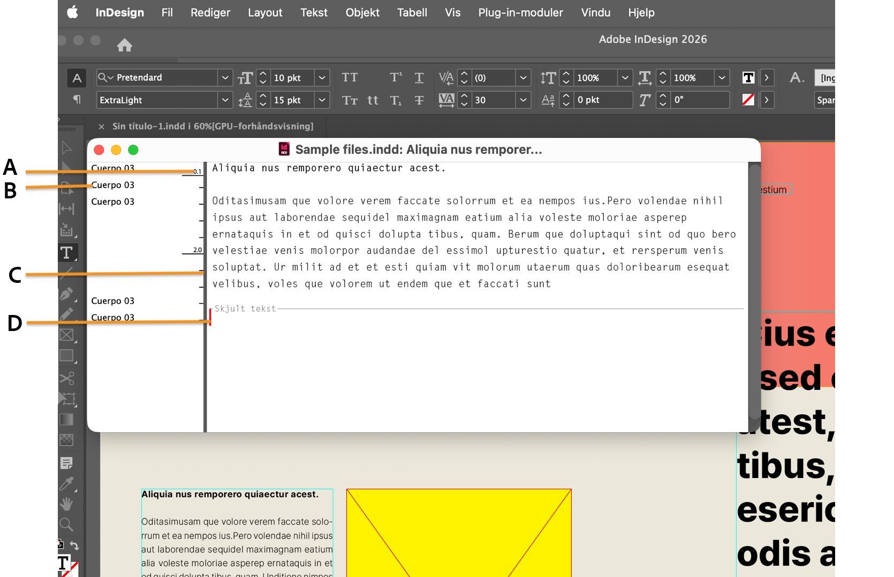Select the Rectangle tool

click(x=67, y=356)
